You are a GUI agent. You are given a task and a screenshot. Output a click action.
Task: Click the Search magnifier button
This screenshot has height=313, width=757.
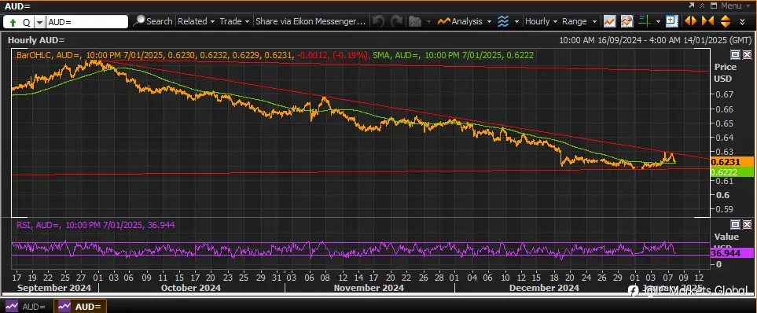153,21
